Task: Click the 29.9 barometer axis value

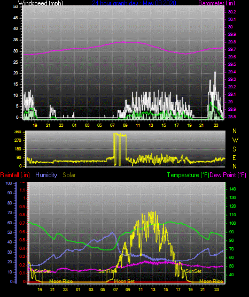Action: point(232,34)
